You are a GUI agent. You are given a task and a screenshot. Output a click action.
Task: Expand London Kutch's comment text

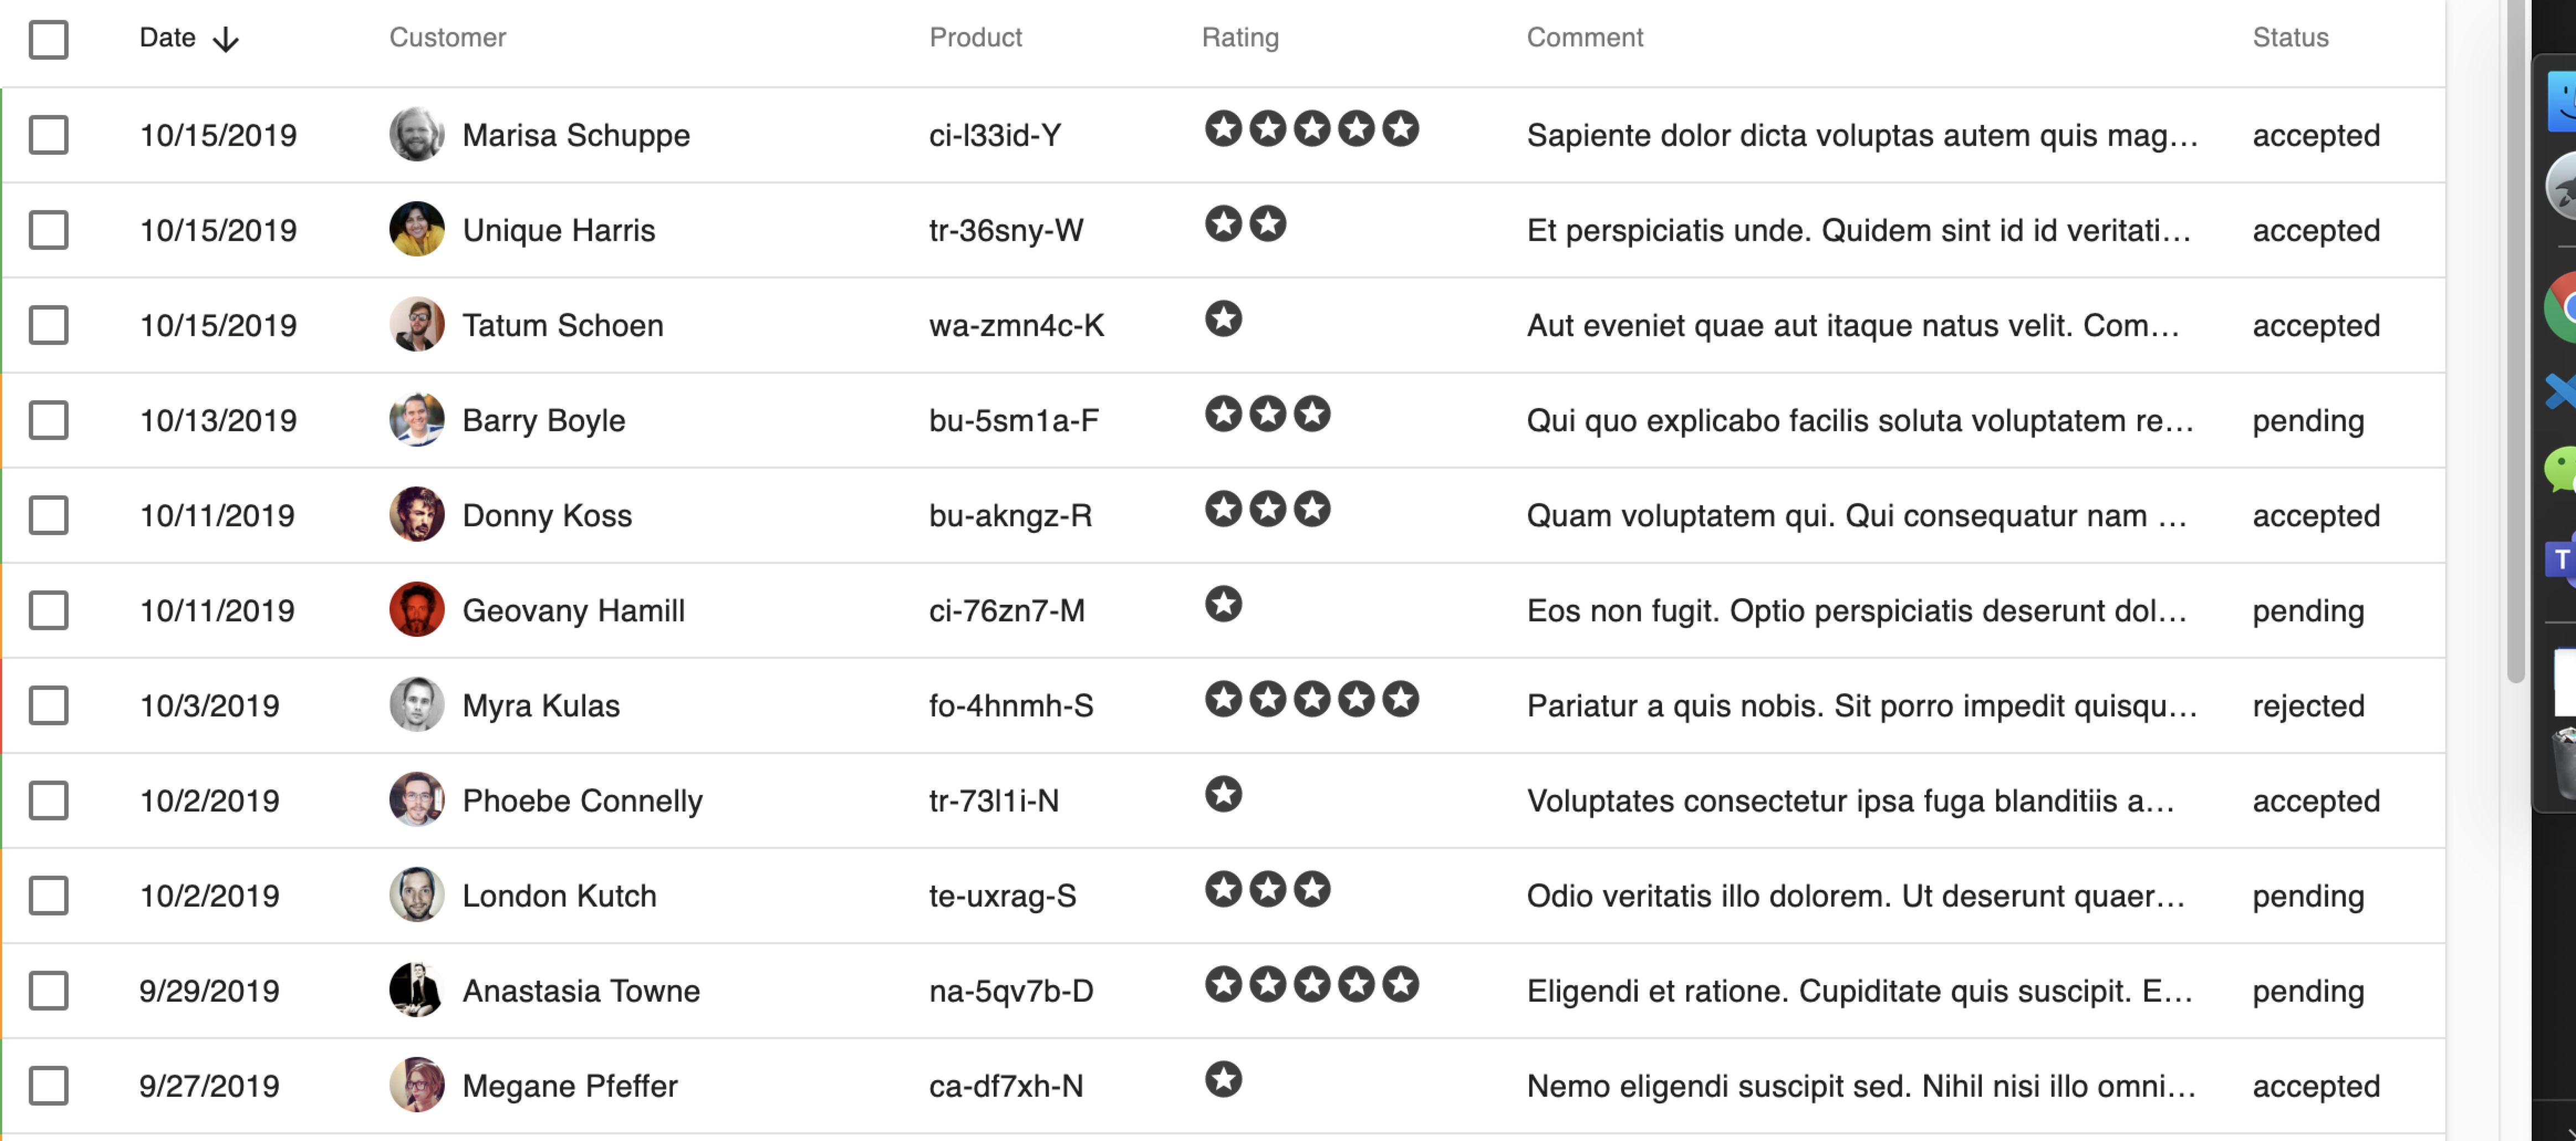tap(1855, 896)
